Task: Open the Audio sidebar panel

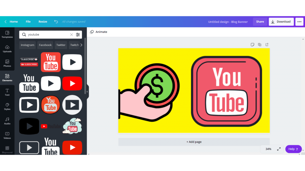Action: pos(7,121)
